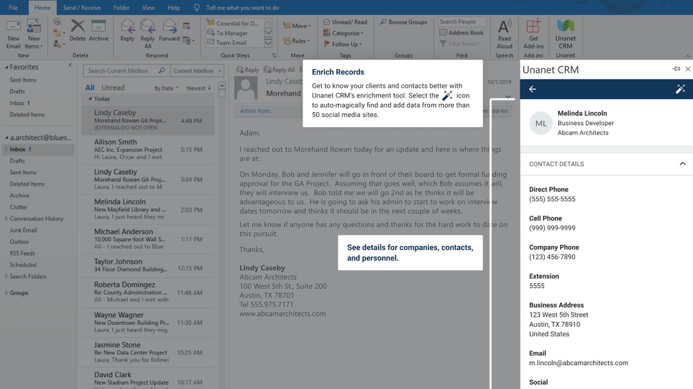Click the ribbon Reply envelope icon
This screenshot has height=389, width=693.
[127, 26]
